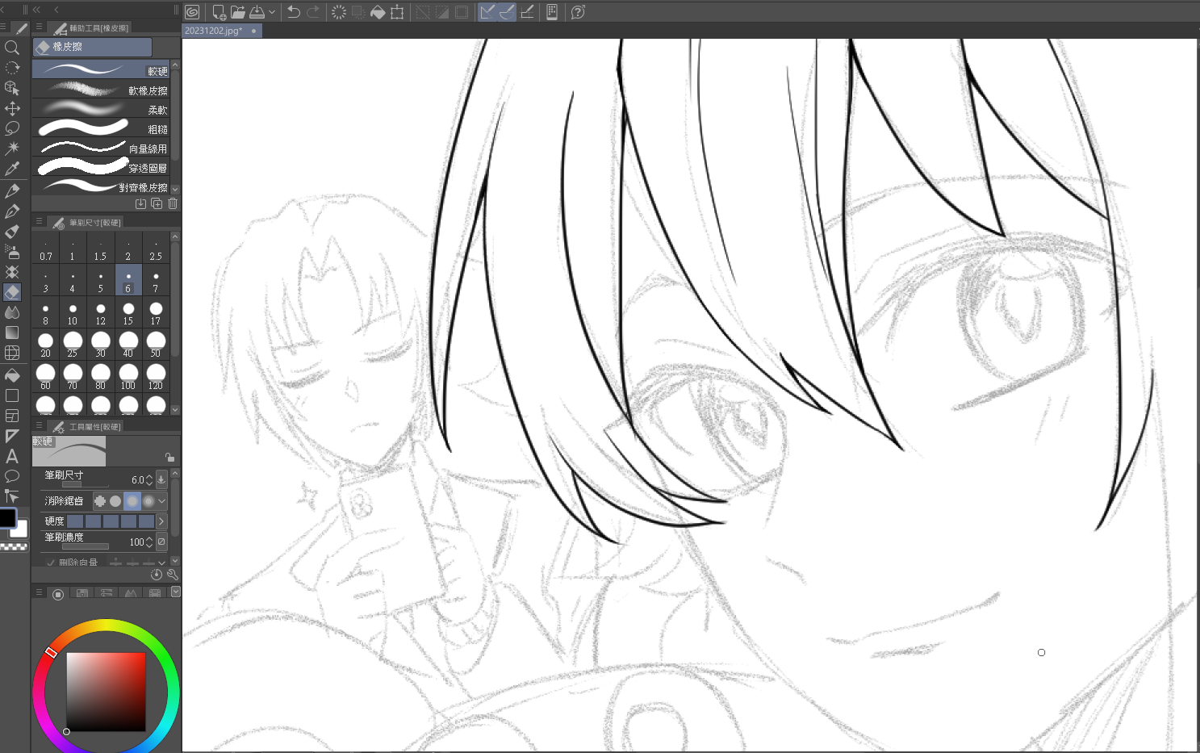The width and height of the screenshot is (1200, 753).
Task: Expand the Save dropdown arrow
Action: pyautogui.click(x=272, y=12)
